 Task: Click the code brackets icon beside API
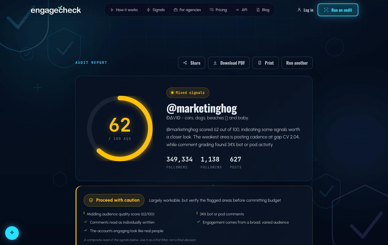(237, 10)
